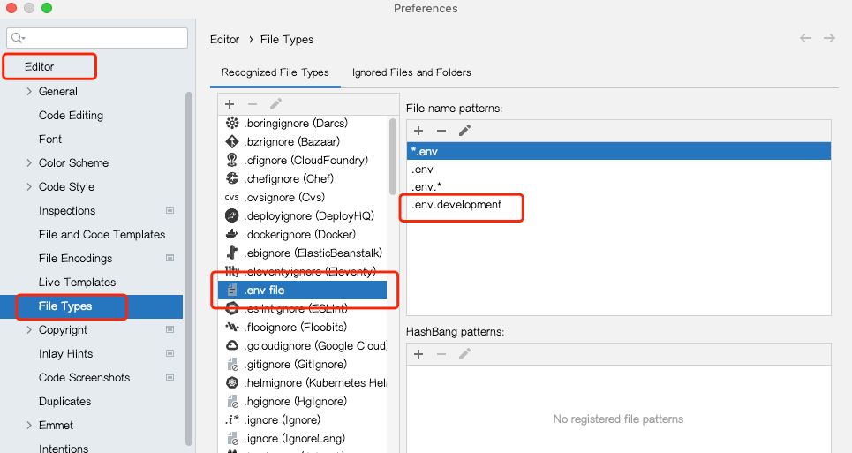Expand the Color Scheme node
This screenshot has height=453, width=852.
point(29,163)
